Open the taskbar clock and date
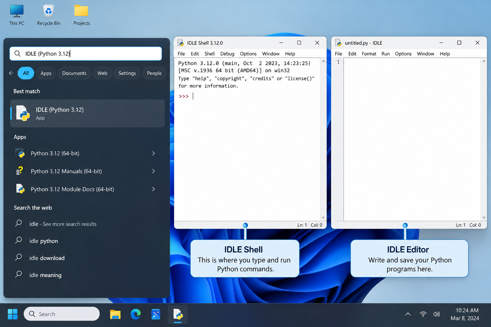Screen dimensions: 491x327 coord(465,314)
